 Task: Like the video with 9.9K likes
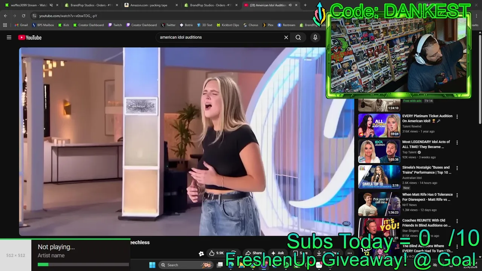pos(217,253)
